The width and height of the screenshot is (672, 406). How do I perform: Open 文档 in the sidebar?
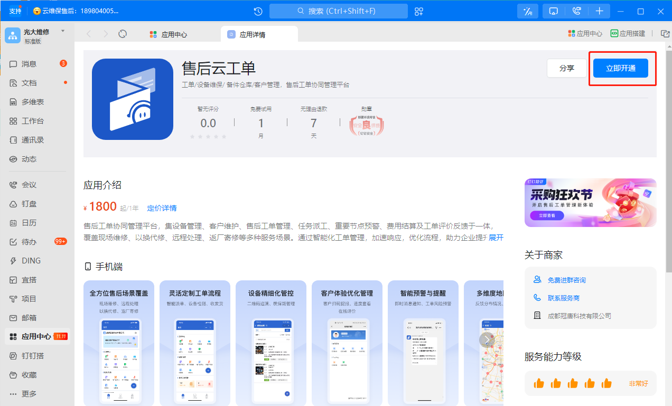(37, 83)
